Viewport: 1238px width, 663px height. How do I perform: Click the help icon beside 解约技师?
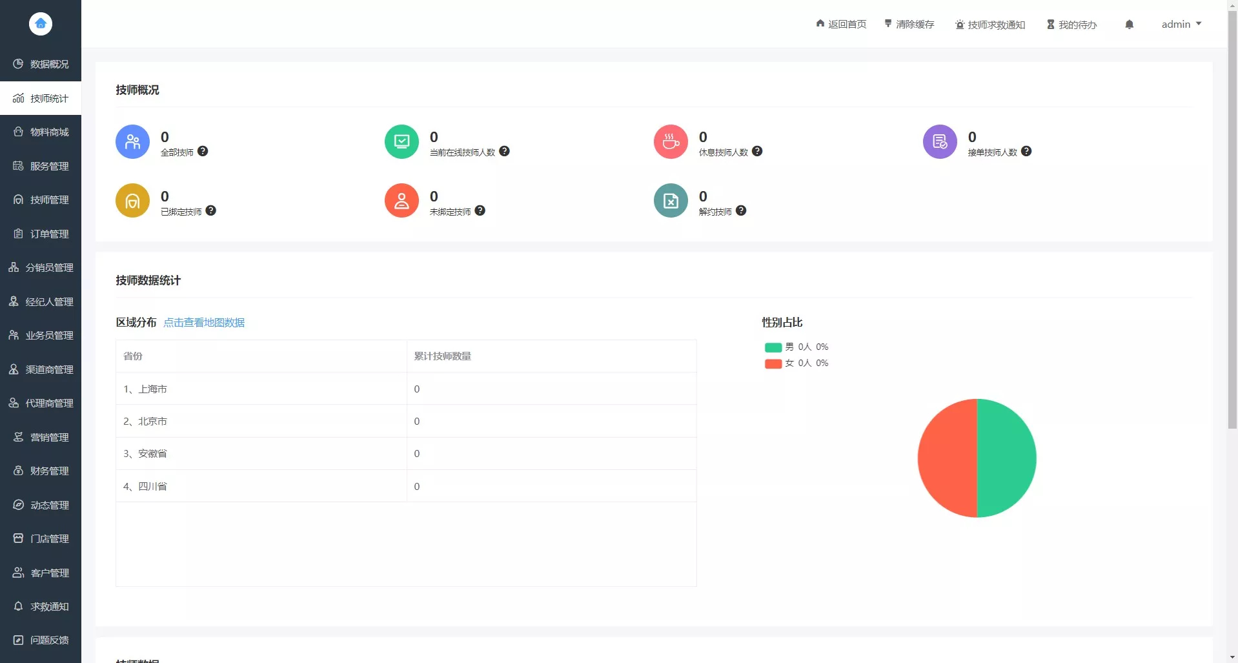[741, 210]
